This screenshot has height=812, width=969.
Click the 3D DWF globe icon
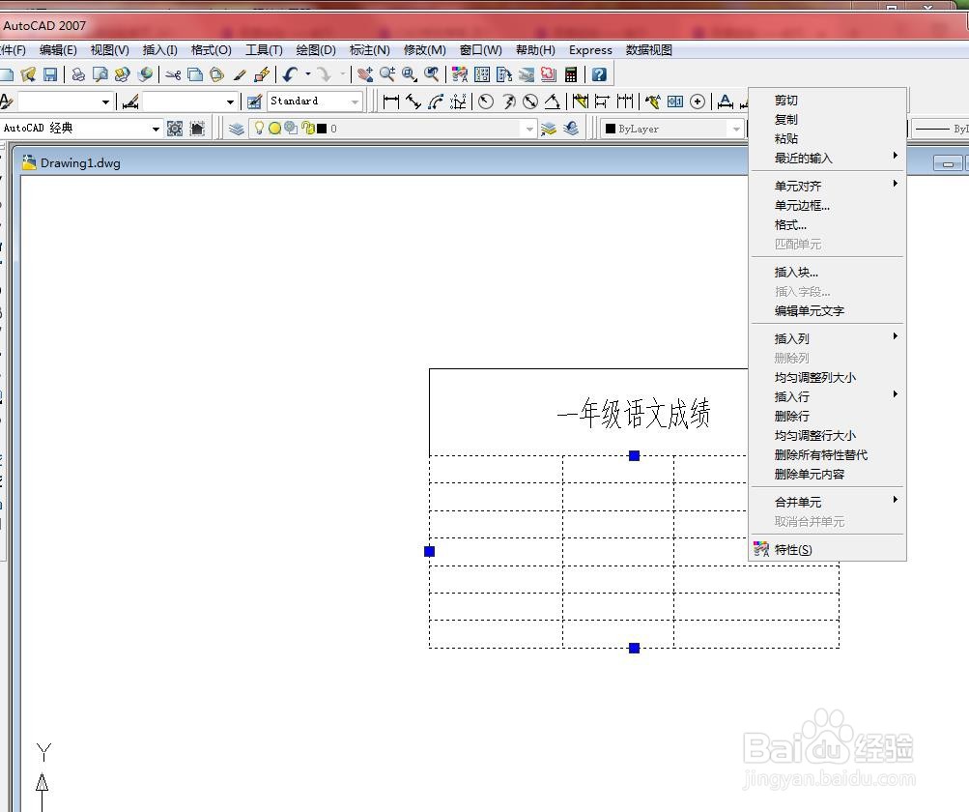[145, 74]
